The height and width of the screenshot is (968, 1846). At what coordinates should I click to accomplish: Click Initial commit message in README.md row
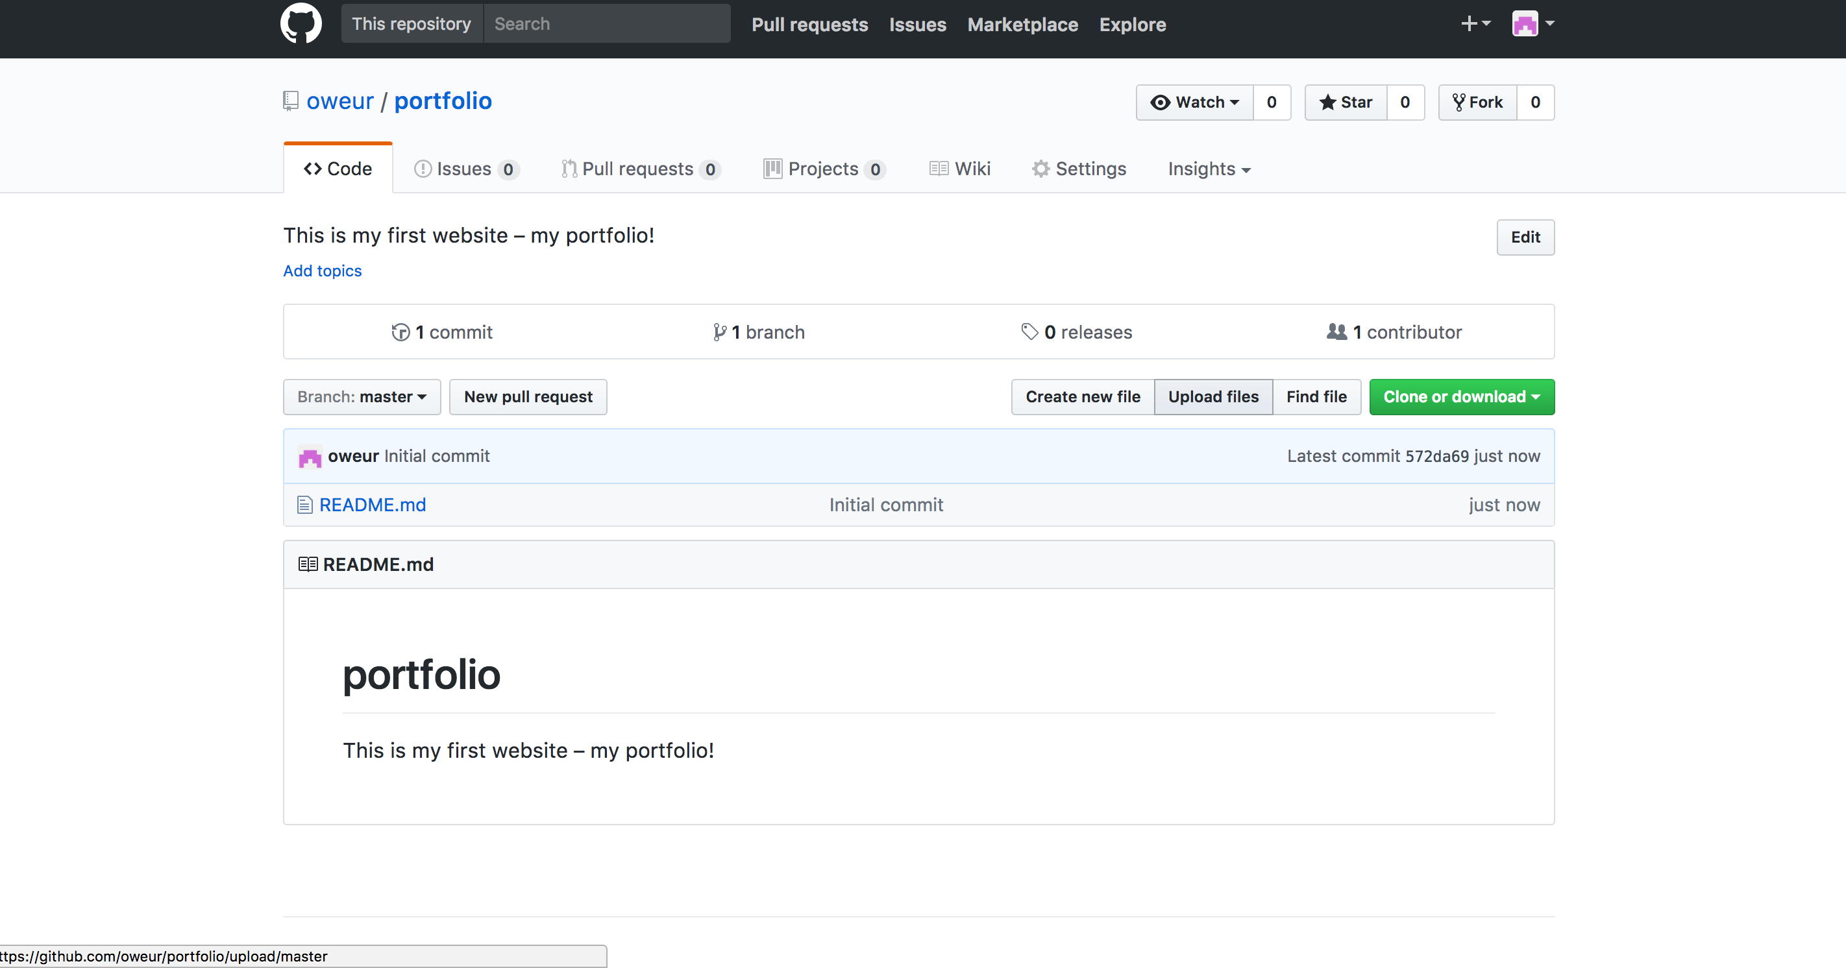coord(887,505)
